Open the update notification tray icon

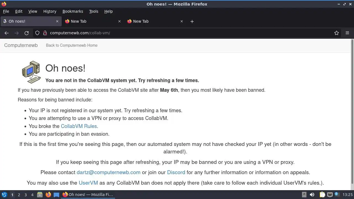click(337, 195)
